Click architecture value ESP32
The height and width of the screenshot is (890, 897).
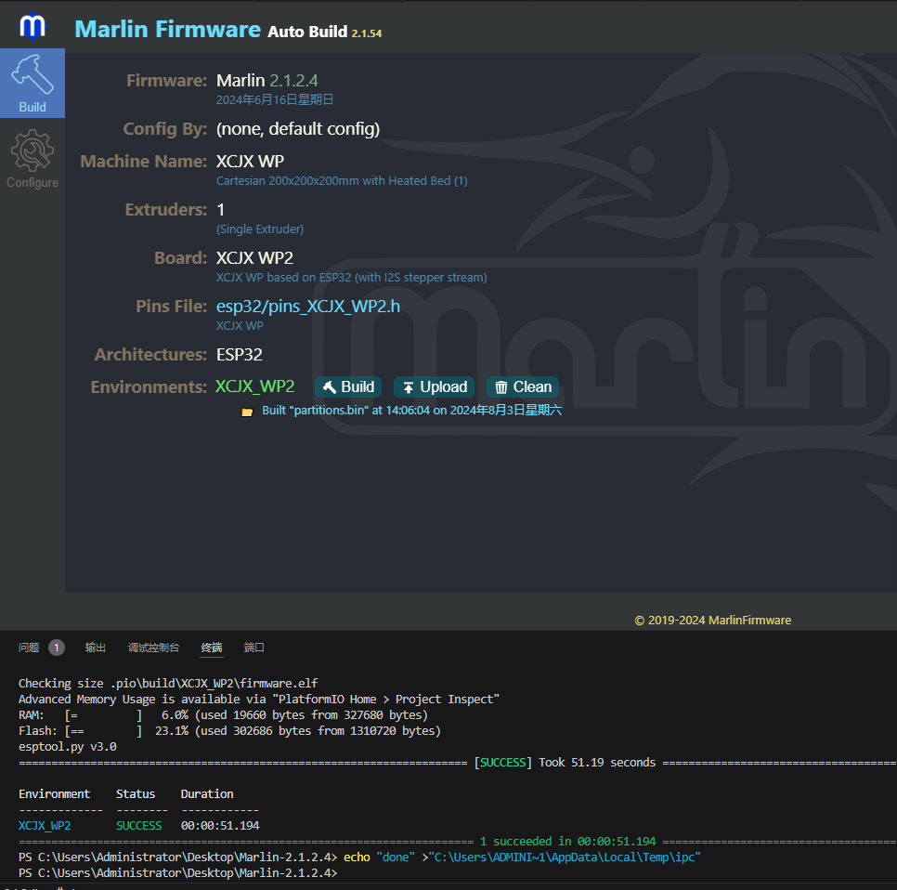(x=240, y=355)
